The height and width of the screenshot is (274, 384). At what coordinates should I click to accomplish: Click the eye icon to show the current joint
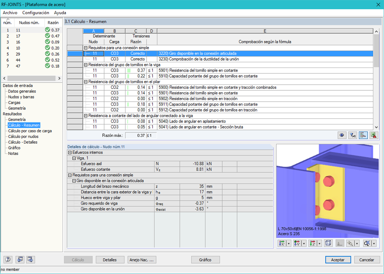tap(342, 135)
